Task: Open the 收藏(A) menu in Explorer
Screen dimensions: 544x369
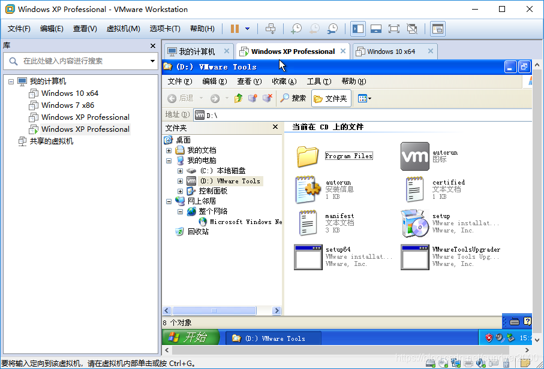Action: click(284, 81)
